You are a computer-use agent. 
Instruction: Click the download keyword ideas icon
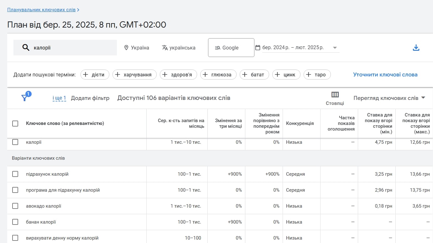point(416,48)
